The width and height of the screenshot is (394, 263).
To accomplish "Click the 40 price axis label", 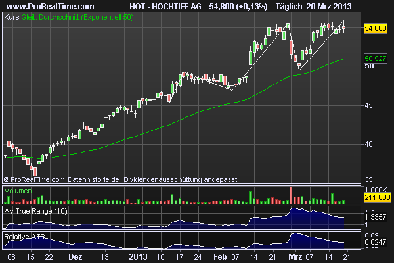I will [x=368, y=144].
